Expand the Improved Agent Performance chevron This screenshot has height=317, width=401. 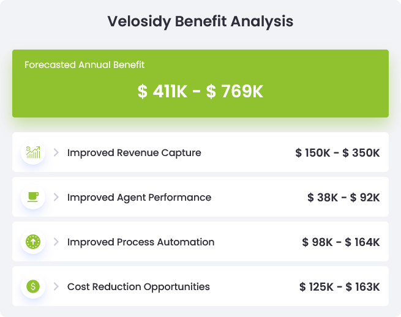coord(56,197)
